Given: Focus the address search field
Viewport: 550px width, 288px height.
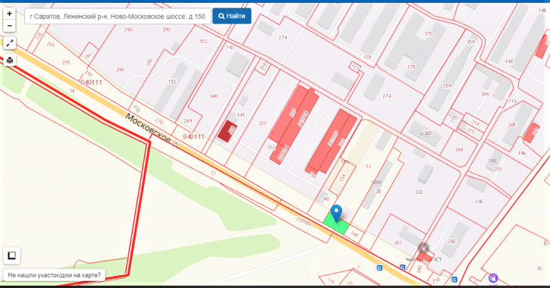Looking at the screenshot, I should click(x=118, y=16).
